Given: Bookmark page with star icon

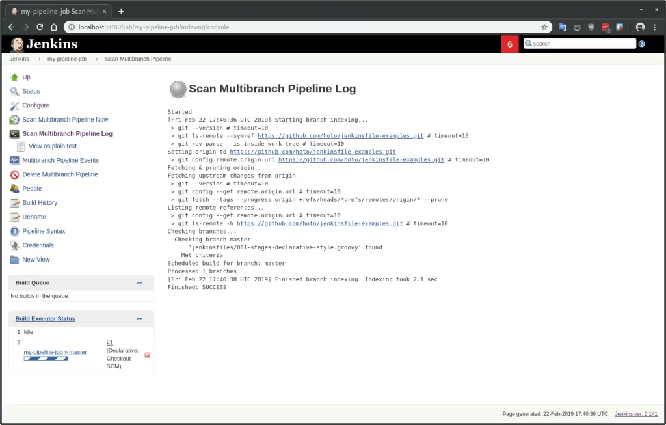Looking at the screenshot, I should 544,27.
